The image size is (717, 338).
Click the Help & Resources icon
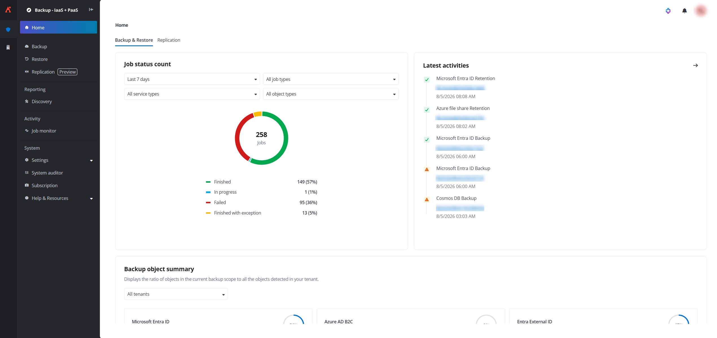pyautogui.click(x=27, y=198)
